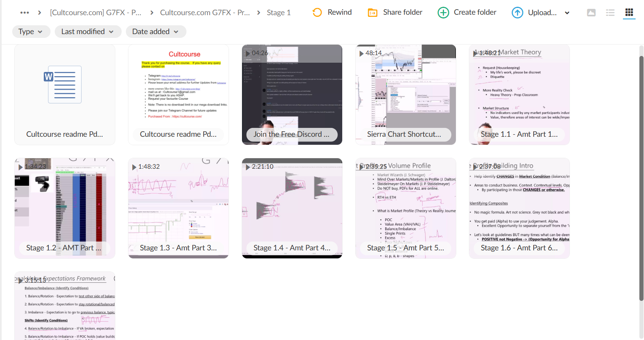Click the Rewind clock icon
Screen dimensions: 644x340
pyautogui.click(x=317, y=13)
